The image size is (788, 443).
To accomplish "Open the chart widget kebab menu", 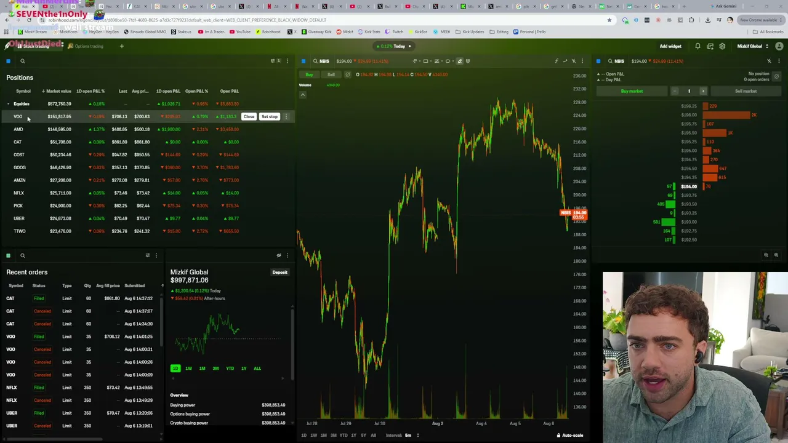I will (x=582, y=61).
